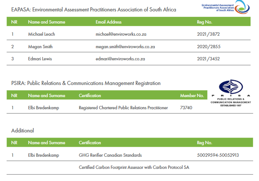Click the Additional section heading
This screenshot has height=181, width=259.
pyautogui.click(x=22, y=131)
